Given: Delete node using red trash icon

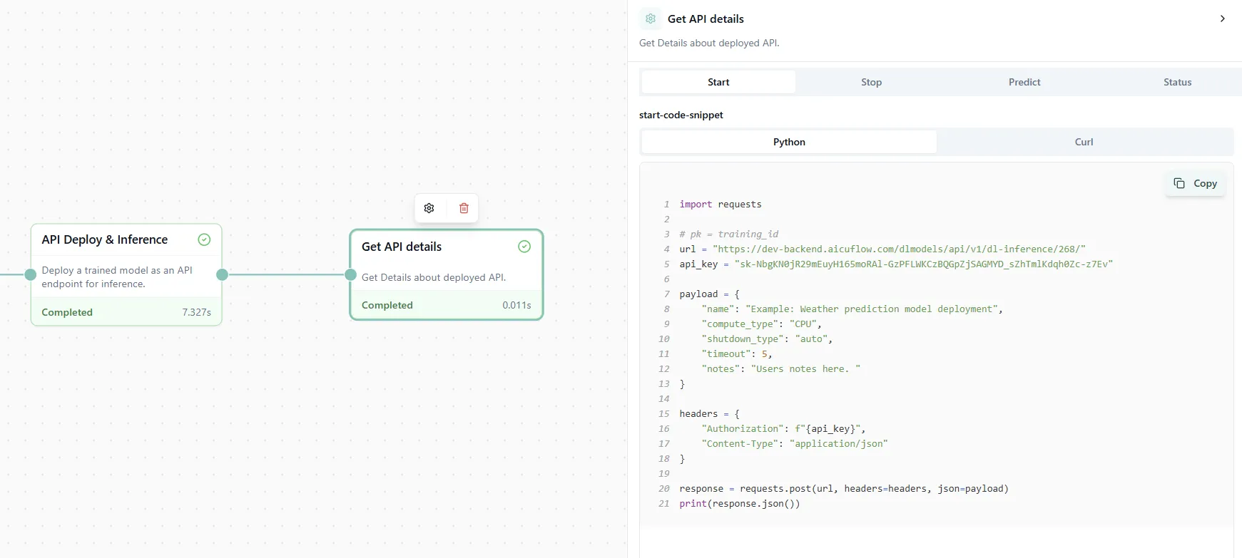Looking at the screenshot, I should coord(464,208).
